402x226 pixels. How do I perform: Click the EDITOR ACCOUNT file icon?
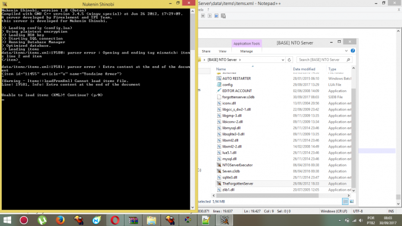pyautogui.click(x=219, y=91)
